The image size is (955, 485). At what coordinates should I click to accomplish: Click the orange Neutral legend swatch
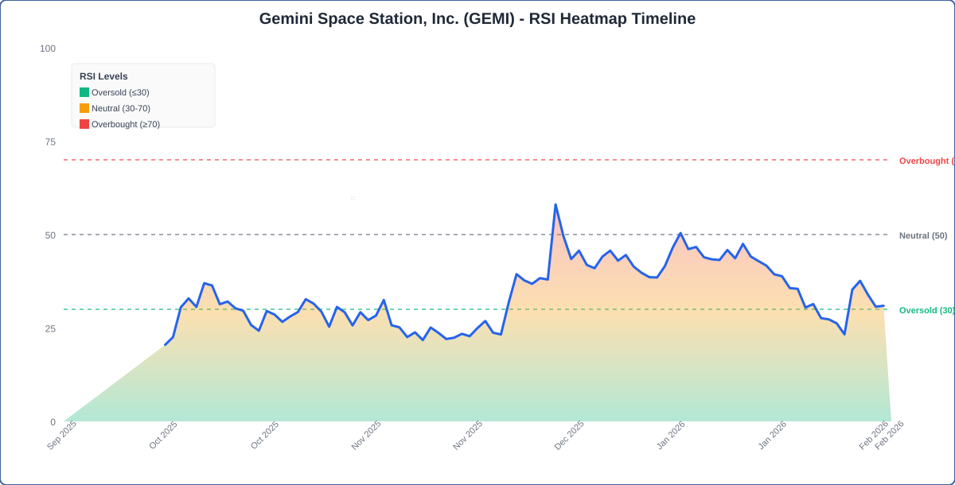tap(84, 108)
